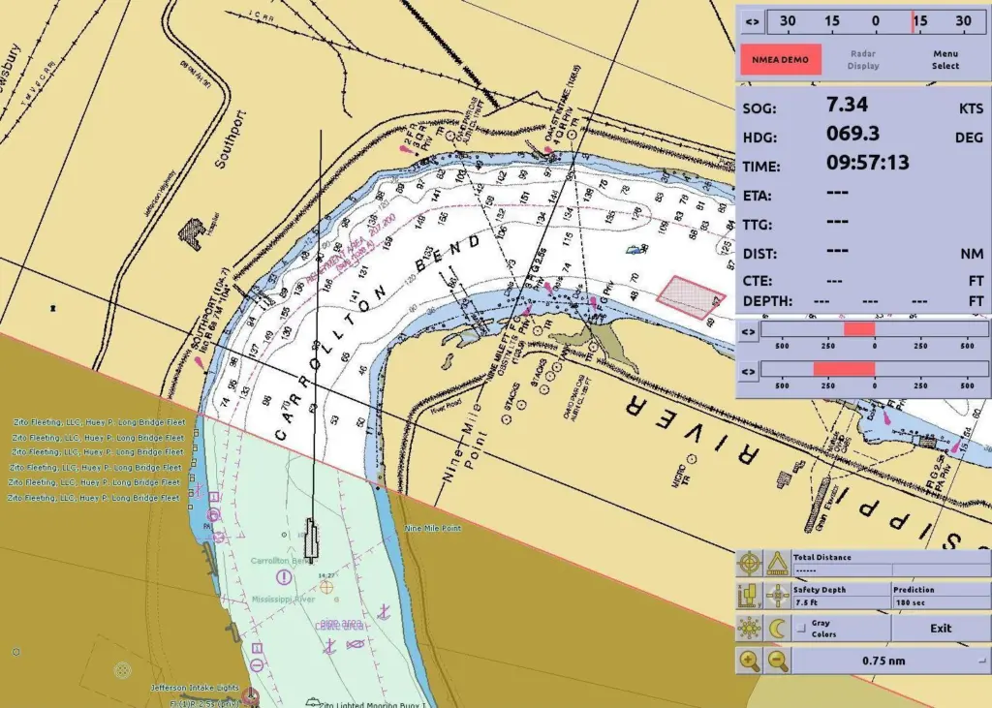Click the Mississippi River label on green chart

click(283, 600)
